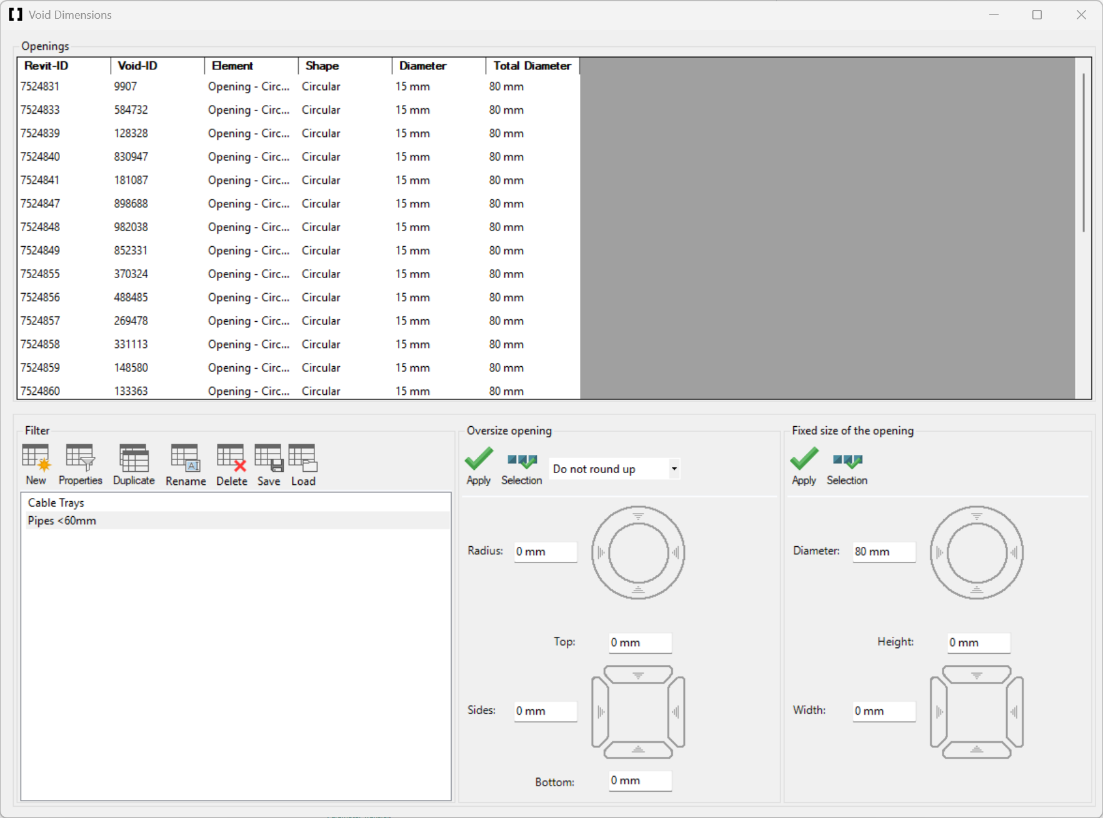1103x818 pixels.
Task: Close the Void Dimensions window
Action: click(1081, 14)
